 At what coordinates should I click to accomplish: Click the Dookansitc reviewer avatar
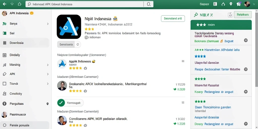click(62, 86)
